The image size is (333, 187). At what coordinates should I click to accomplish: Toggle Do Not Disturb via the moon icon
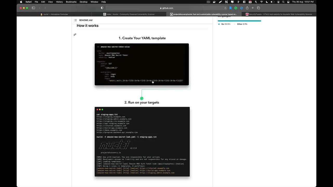pyautogui.click(x=267, y=2)
